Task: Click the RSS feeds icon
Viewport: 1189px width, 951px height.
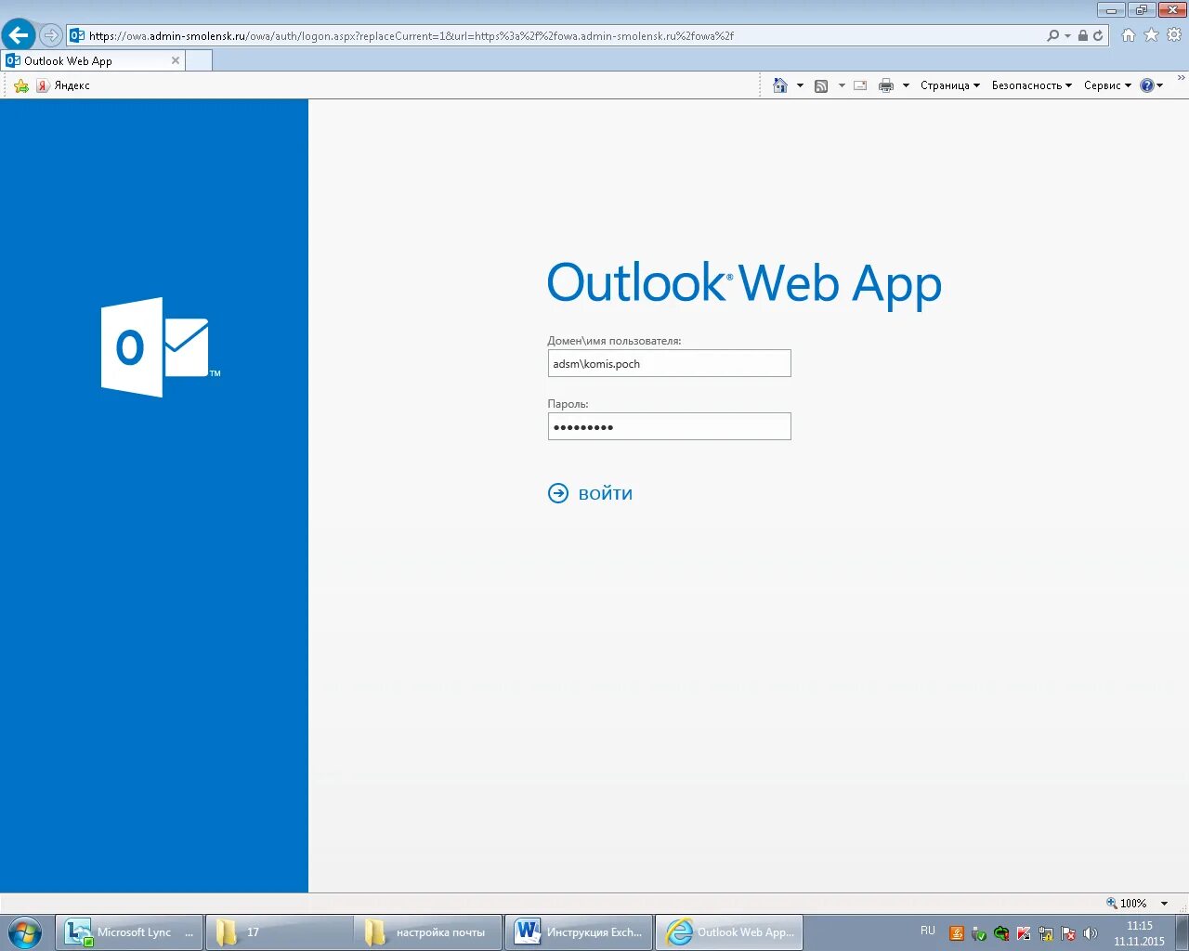Action: [821, 85]
